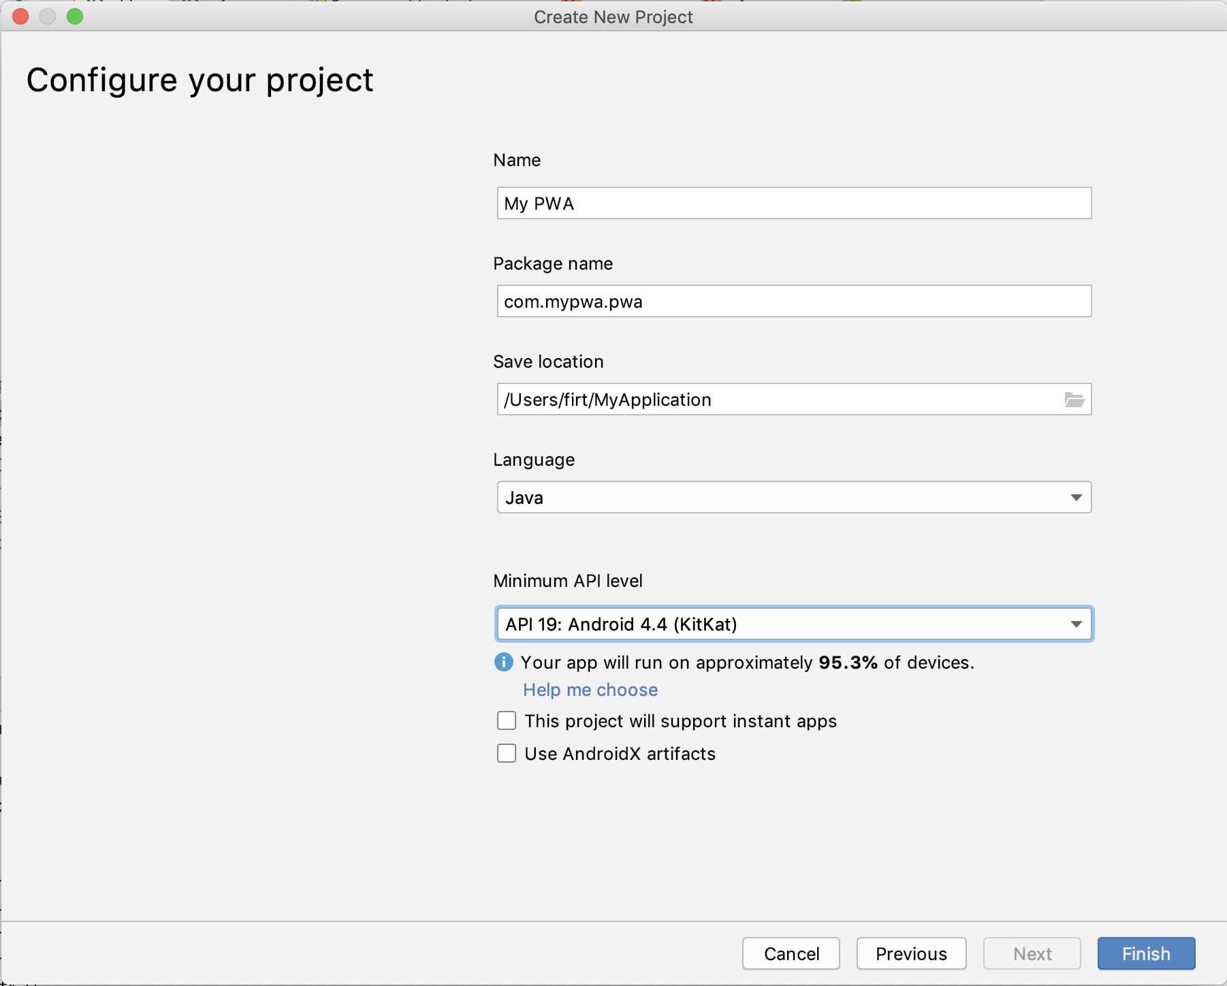Click into the Name field containing My PWA

pos(794,204)
